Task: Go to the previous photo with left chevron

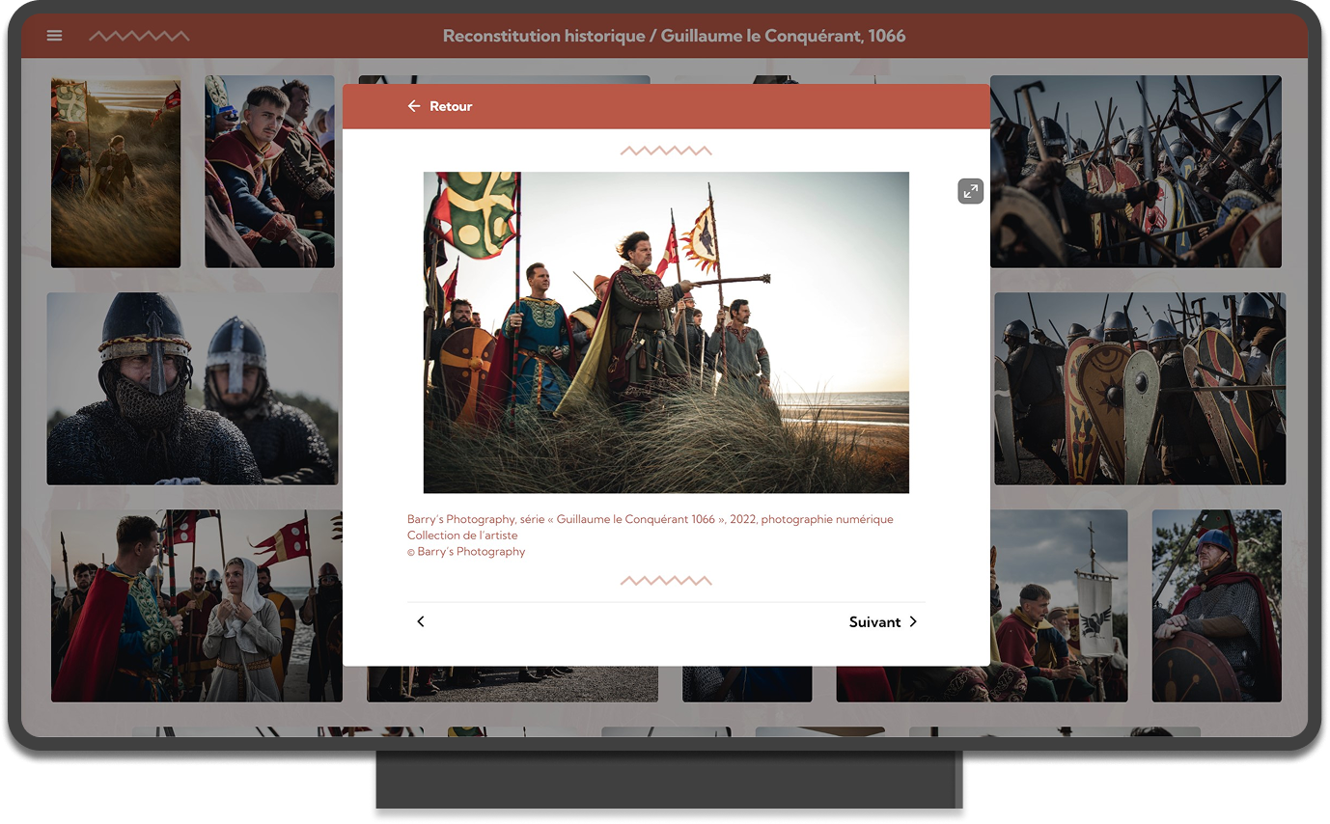Action: (421, 621)
